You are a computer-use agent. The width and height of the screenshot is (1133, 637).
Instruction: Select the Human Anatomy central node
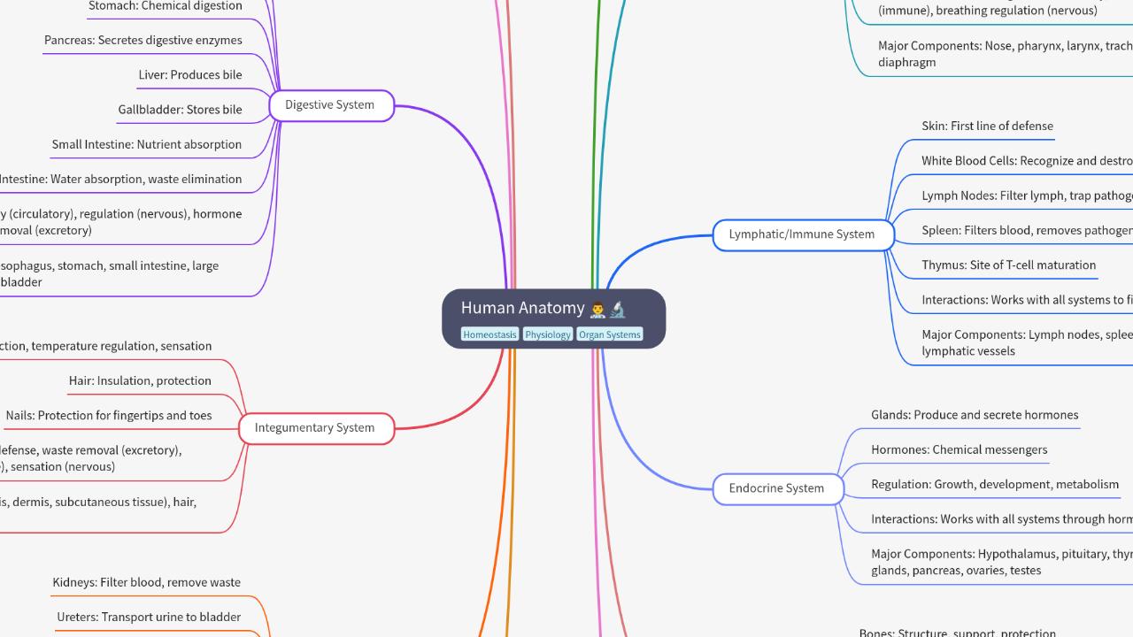pos(553,318)
